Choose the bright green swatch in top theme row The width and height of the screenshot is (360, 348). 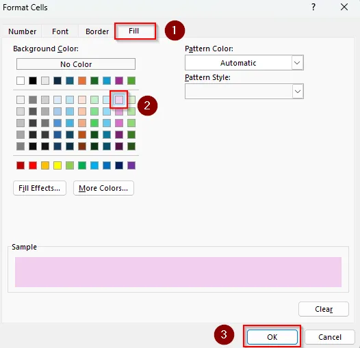(131, 81)
